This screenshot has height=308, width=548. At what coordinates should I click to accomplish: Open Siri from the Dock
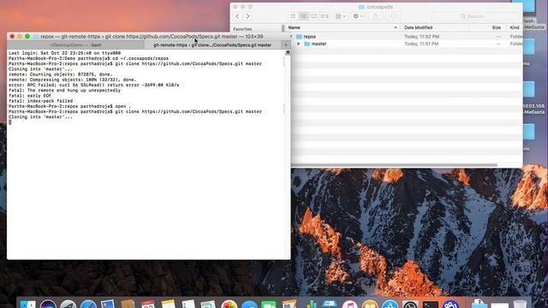[48, 305]
